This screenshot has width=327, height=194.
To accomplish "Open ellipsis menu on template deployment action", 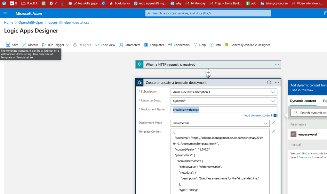I will [x=277, y=83].
